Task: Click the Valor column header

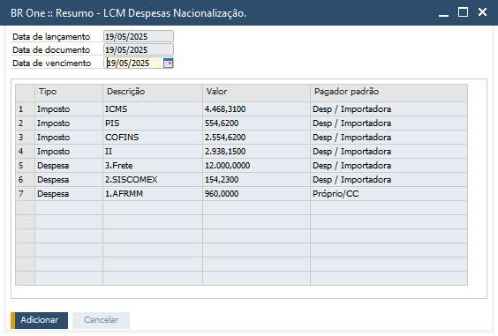Action: [256, 92]
